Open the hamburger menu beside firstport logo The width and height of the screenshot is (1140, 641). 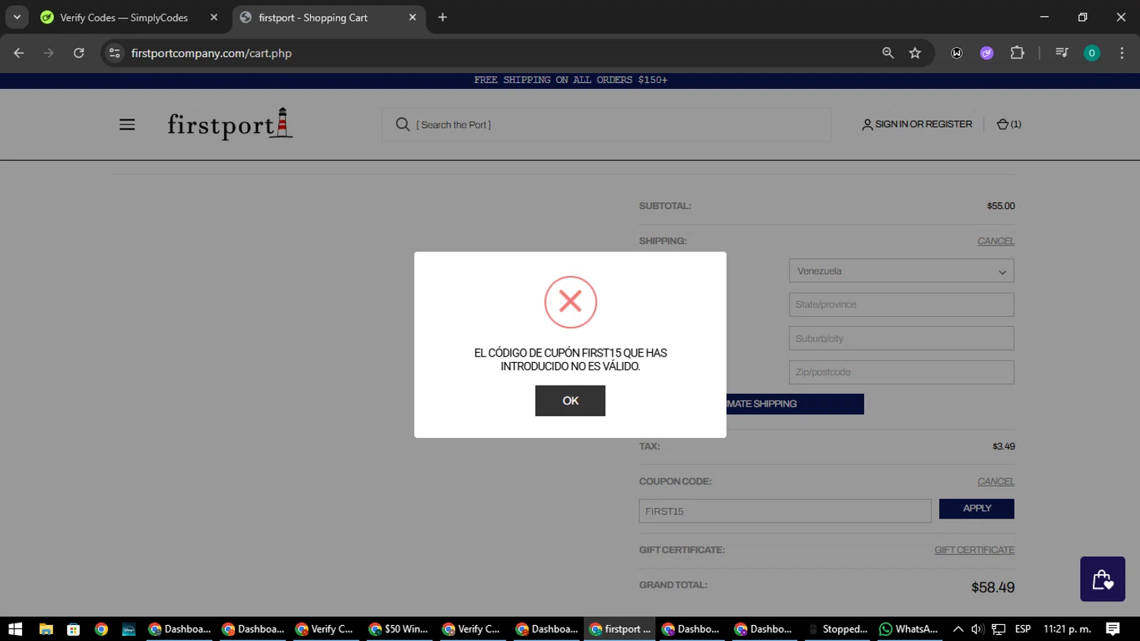[127, 125]
